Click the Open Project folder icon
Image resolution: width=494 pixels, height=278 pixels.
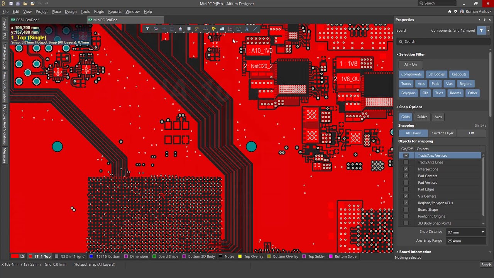pos(32,3)
